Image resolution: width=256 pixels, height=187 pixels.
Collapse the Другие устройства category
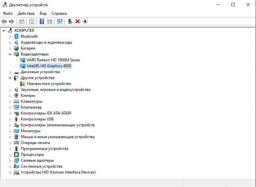coord(10,78)
